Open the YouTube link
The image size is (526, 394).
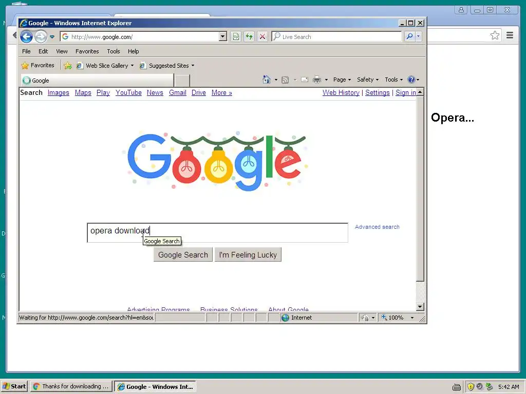[128, 93]
